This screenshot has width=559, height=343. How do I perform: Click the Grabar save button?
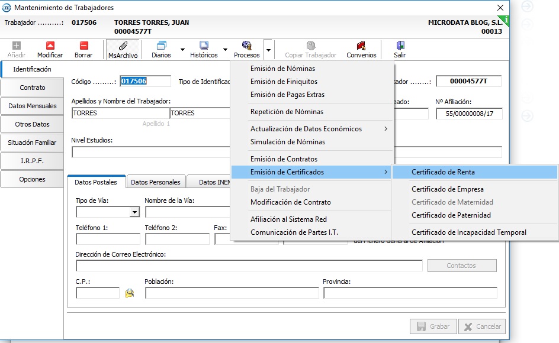[433, 326]
